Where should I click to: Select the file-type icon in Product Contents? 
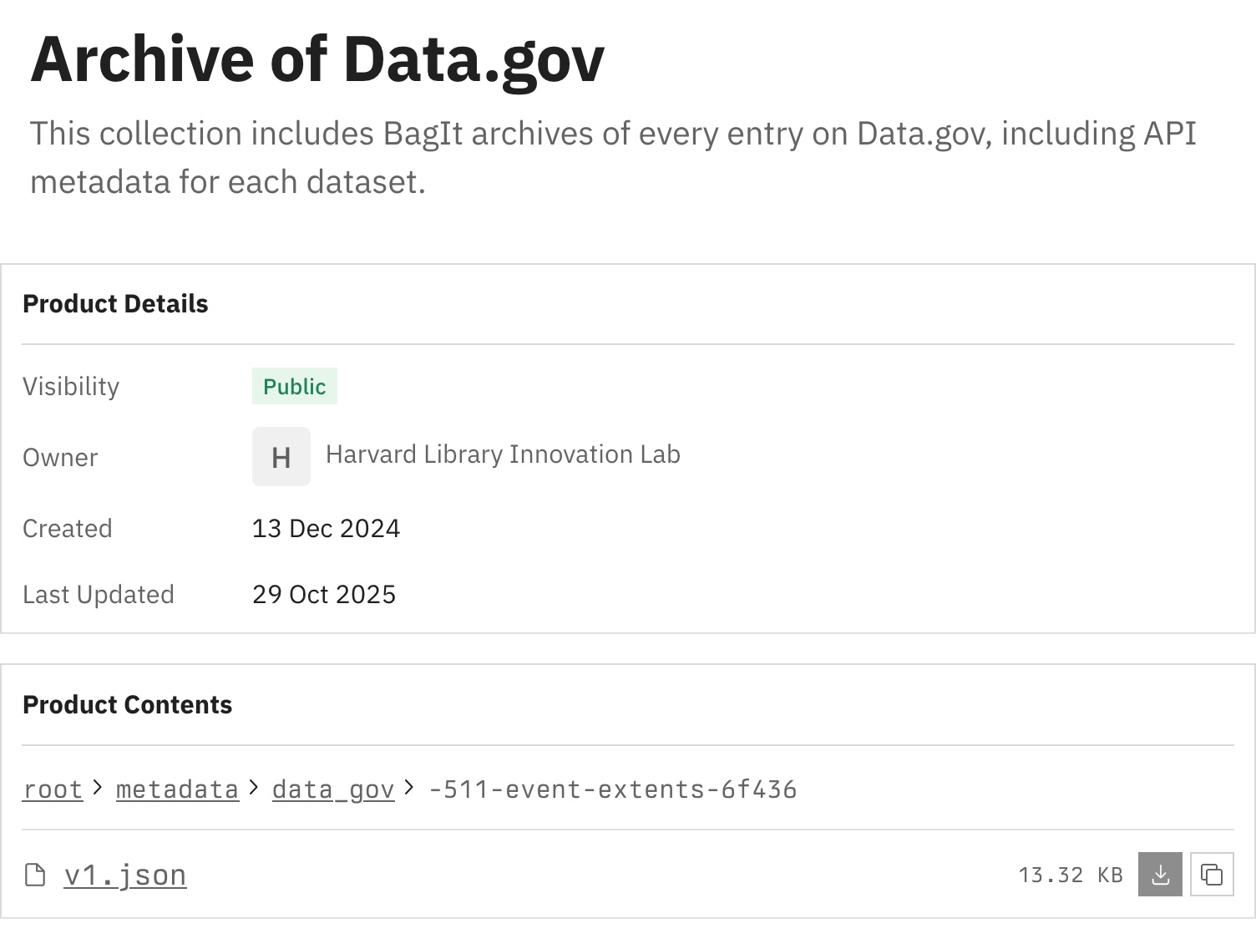click(x=34, y=874)
